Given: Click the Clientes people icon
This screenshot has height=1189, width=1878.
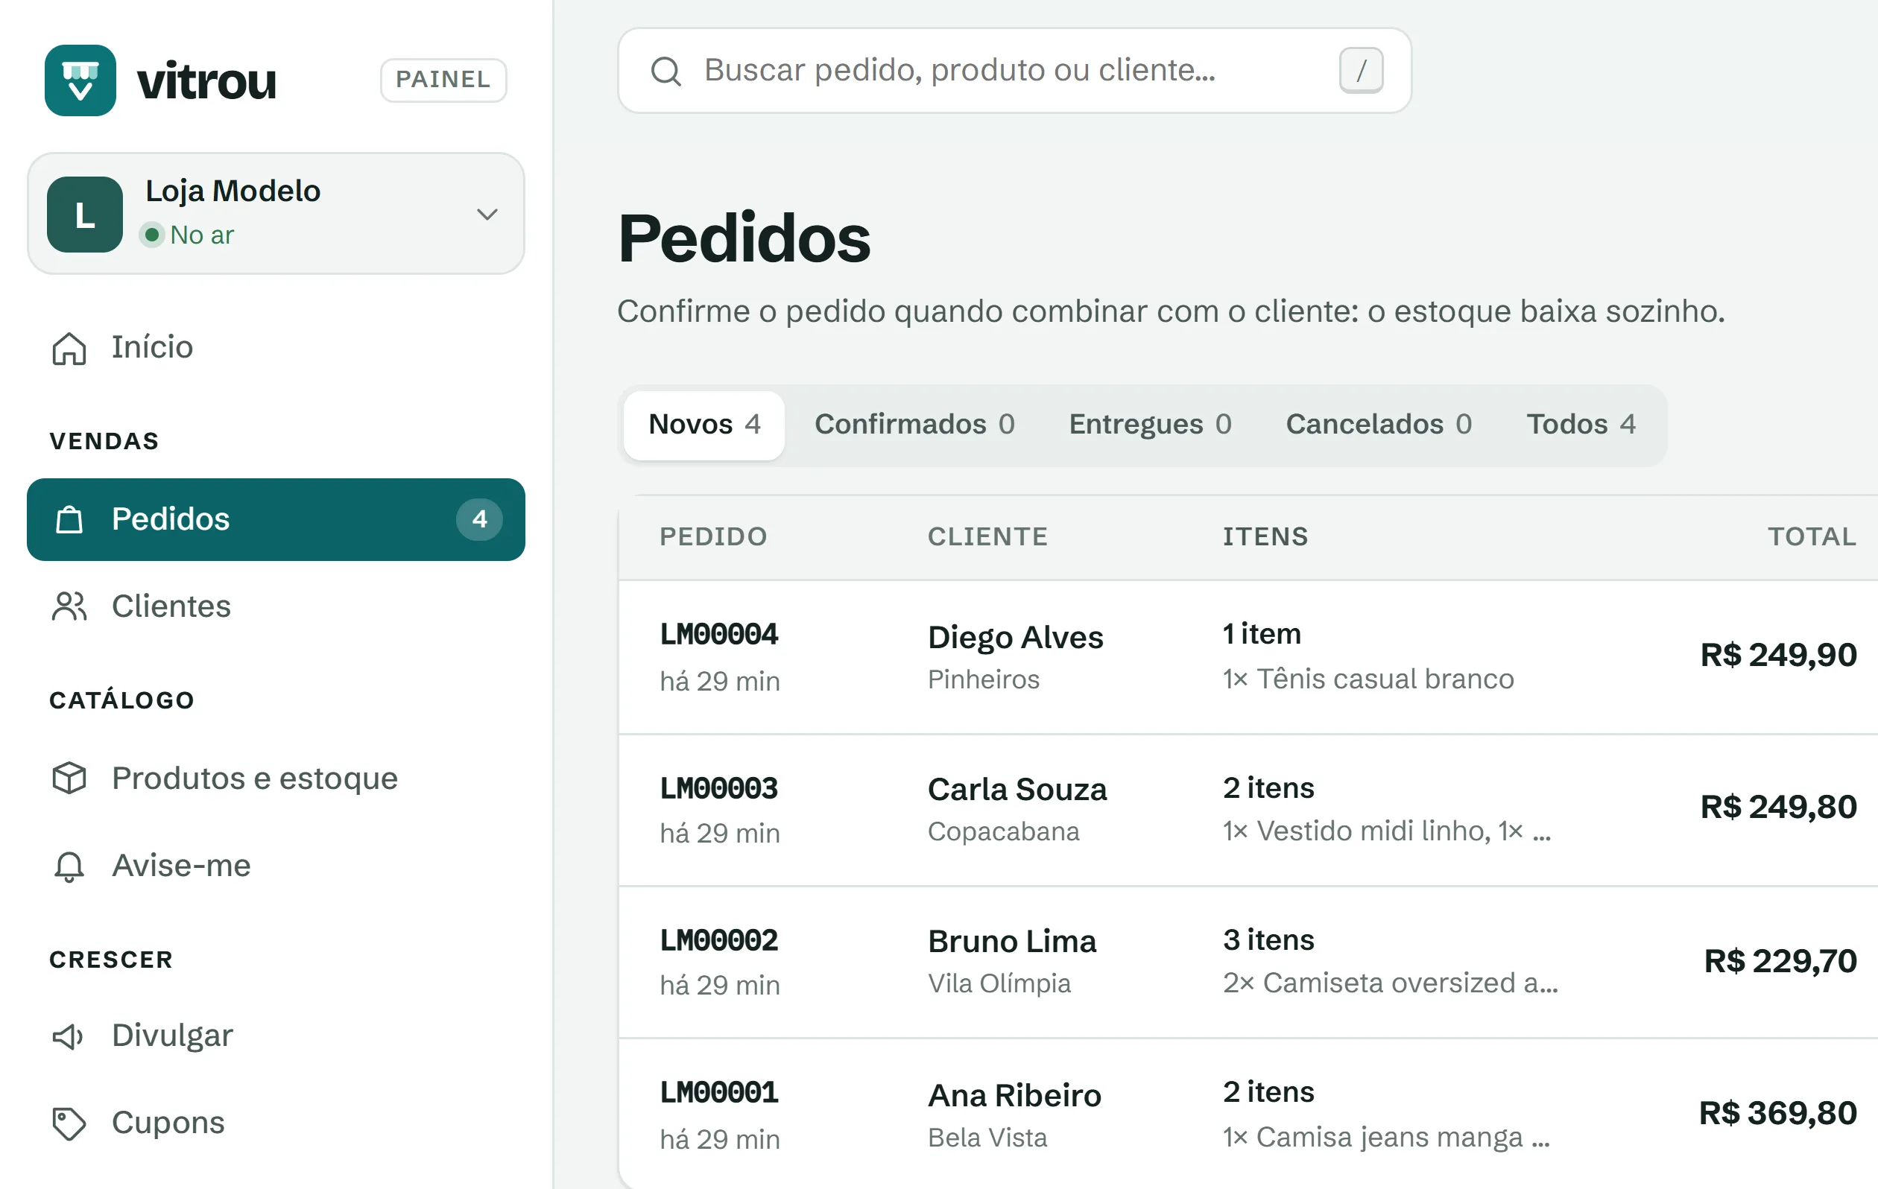Looking at the screenshot, I should coord(69,606).
